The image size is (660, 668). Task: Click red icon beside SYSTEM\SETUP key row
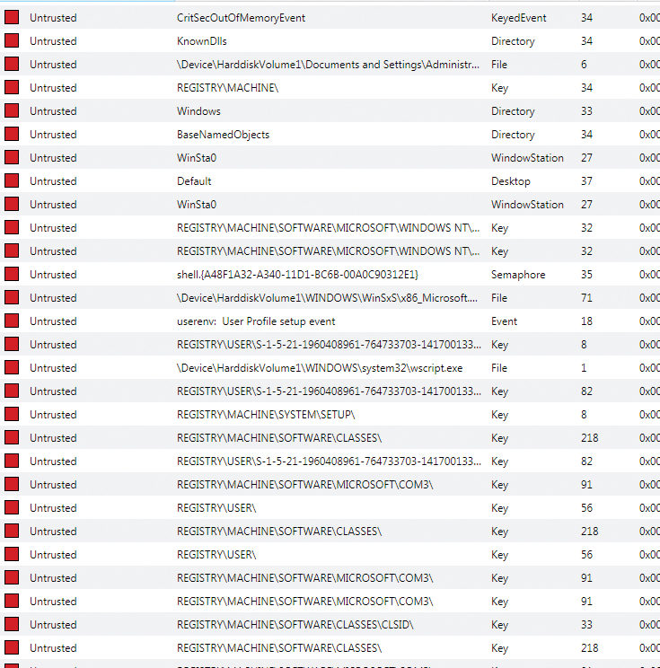pos(12,415)
